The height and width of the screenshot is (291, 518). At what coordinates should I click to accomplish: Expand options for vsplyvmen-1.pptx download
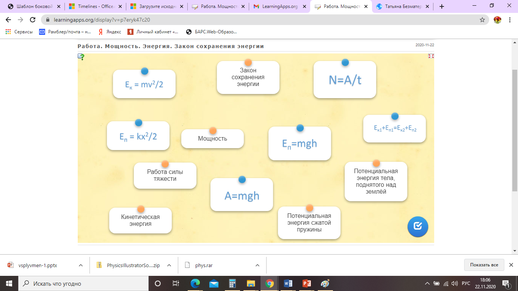coord(81,265)
